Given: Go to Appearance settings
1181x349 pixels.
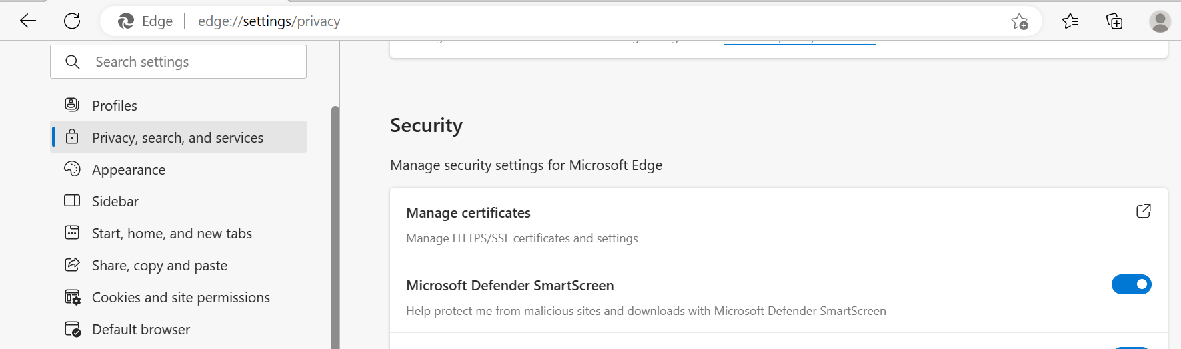Looking at the screenshot, I should click(128, 169).
